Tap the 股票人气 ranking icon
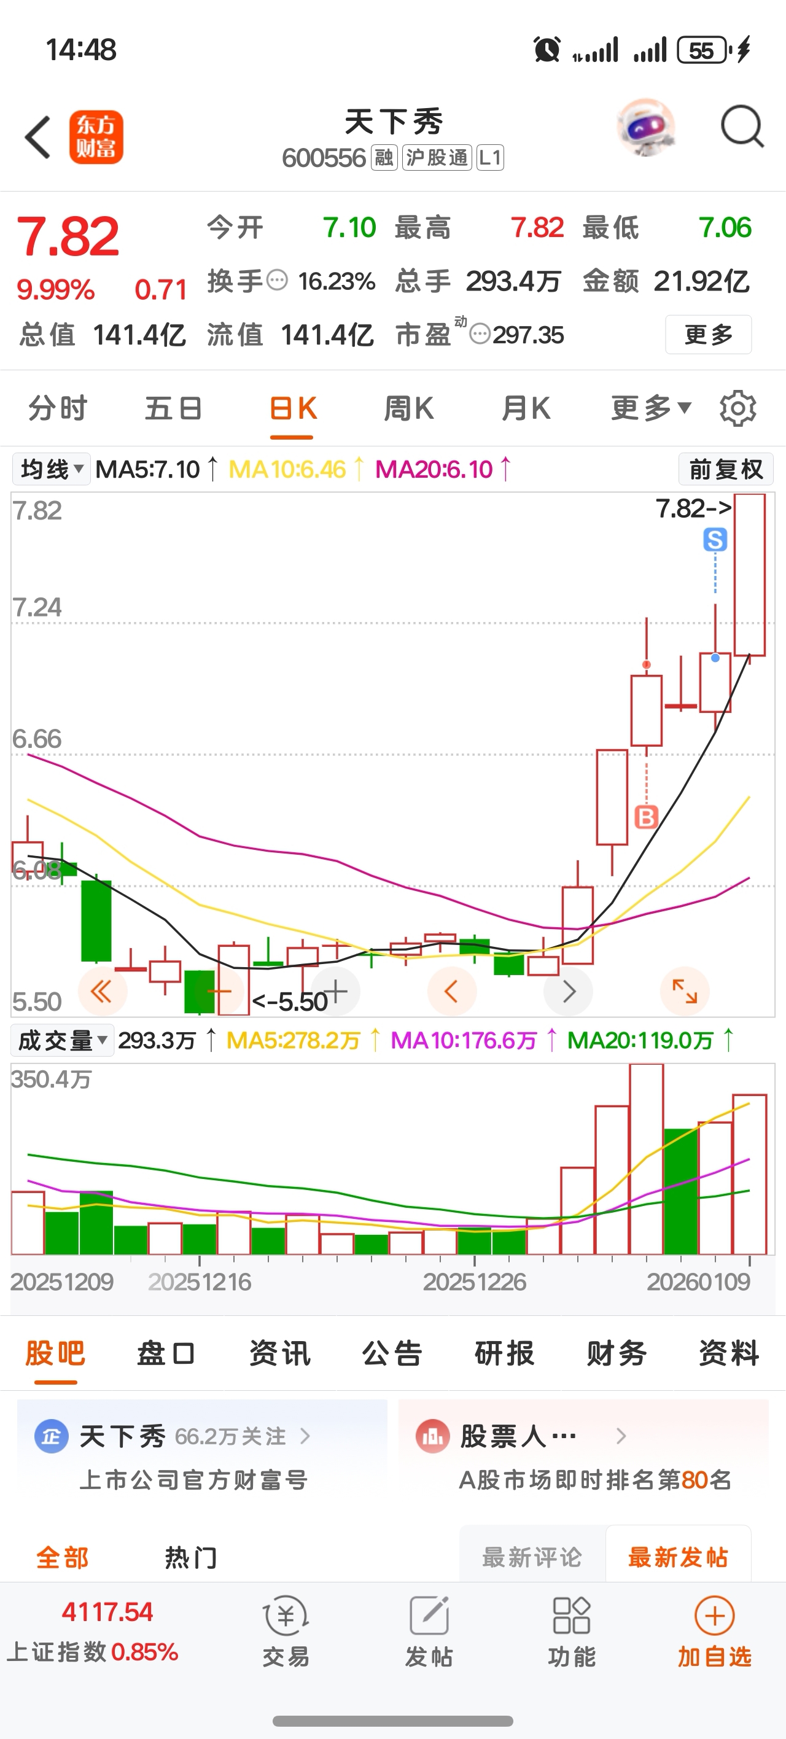The height and width of the screenshot is (1739, 786). click(433, 1436)
